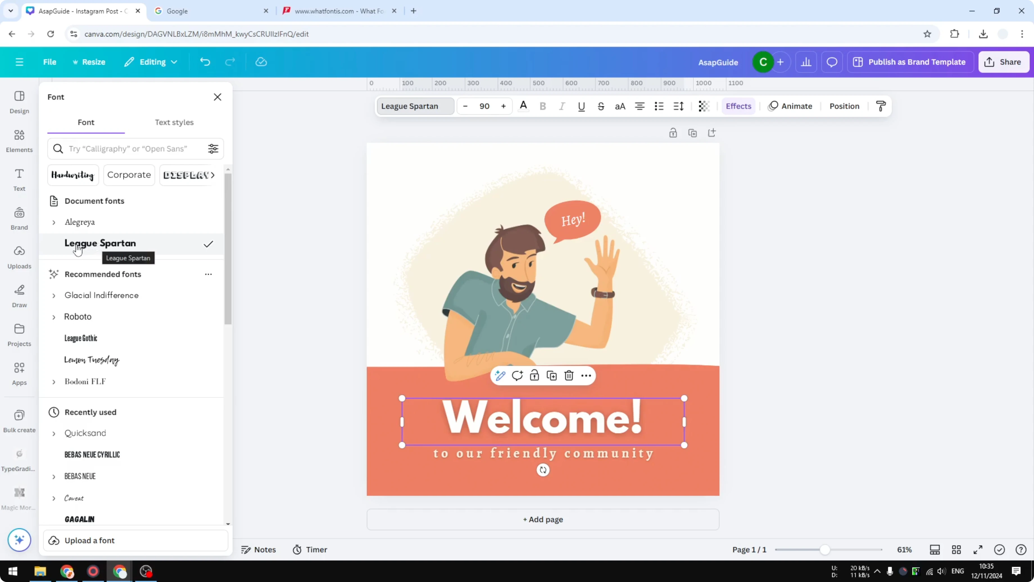Switch to the Draw panel
The height and width of the screenshot is (582, 1034).
click(19, 296)
